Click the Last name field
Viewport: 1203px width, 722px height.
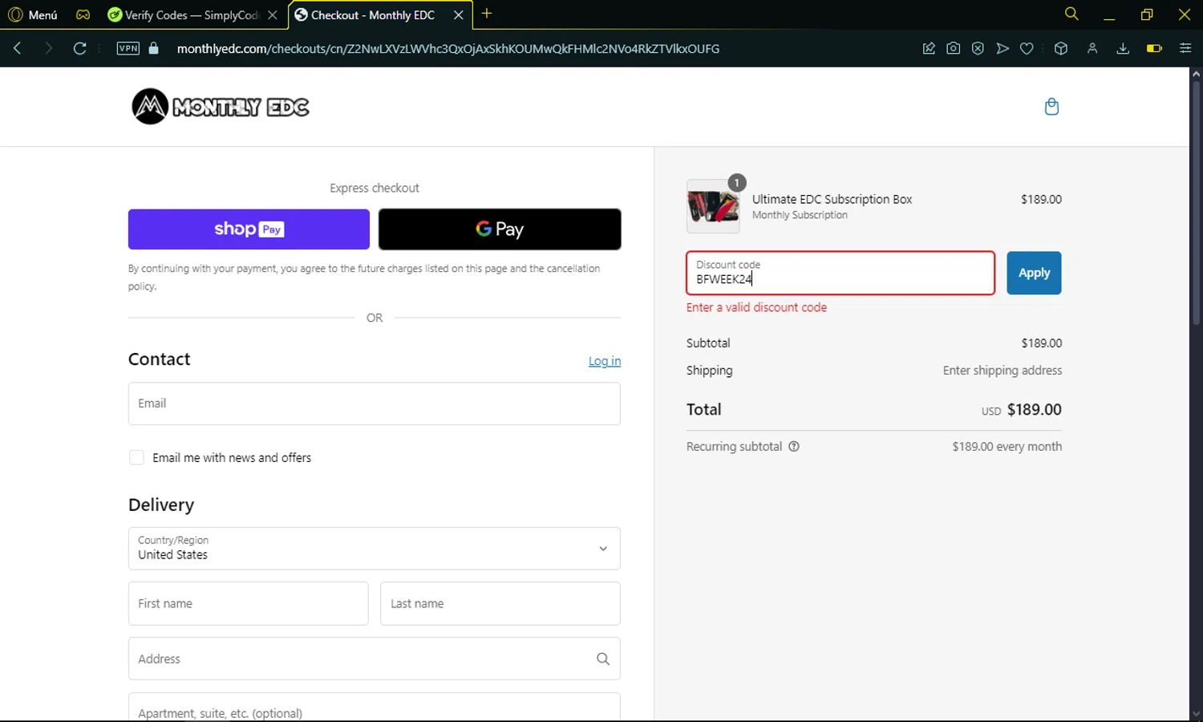pyautogui.click(x=500, y=603)
